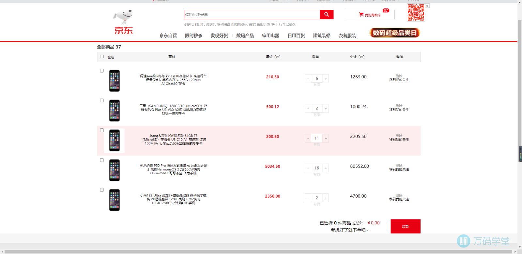Open 发现好货 navigation item
The width and height of the screenshot is (522, 254).
(219, 36)
